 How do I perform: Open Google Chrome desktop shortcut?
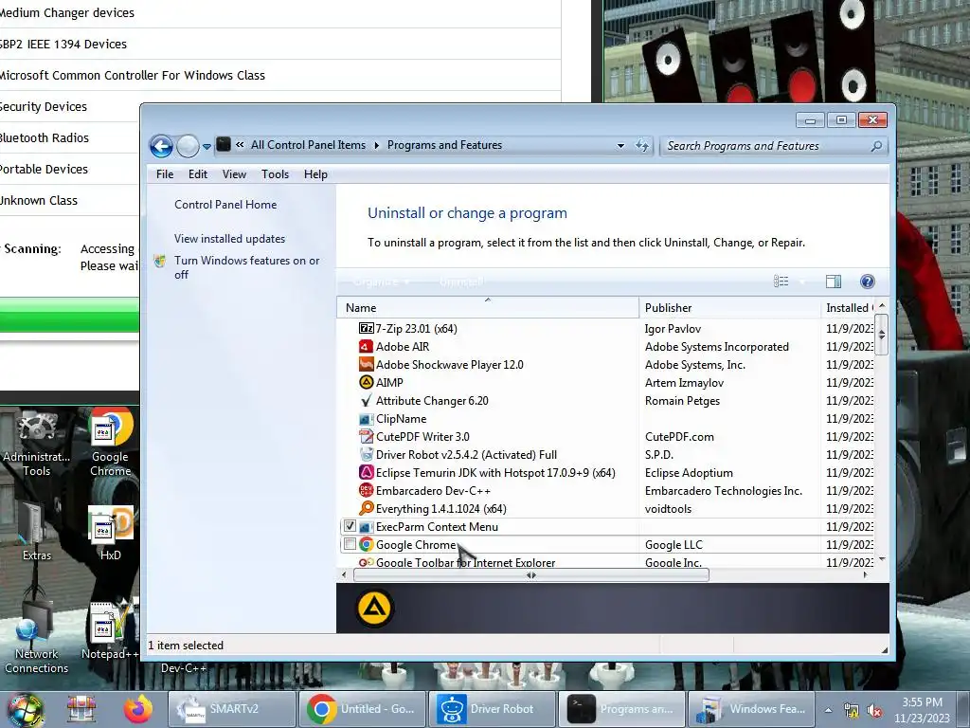pos(110,443)
